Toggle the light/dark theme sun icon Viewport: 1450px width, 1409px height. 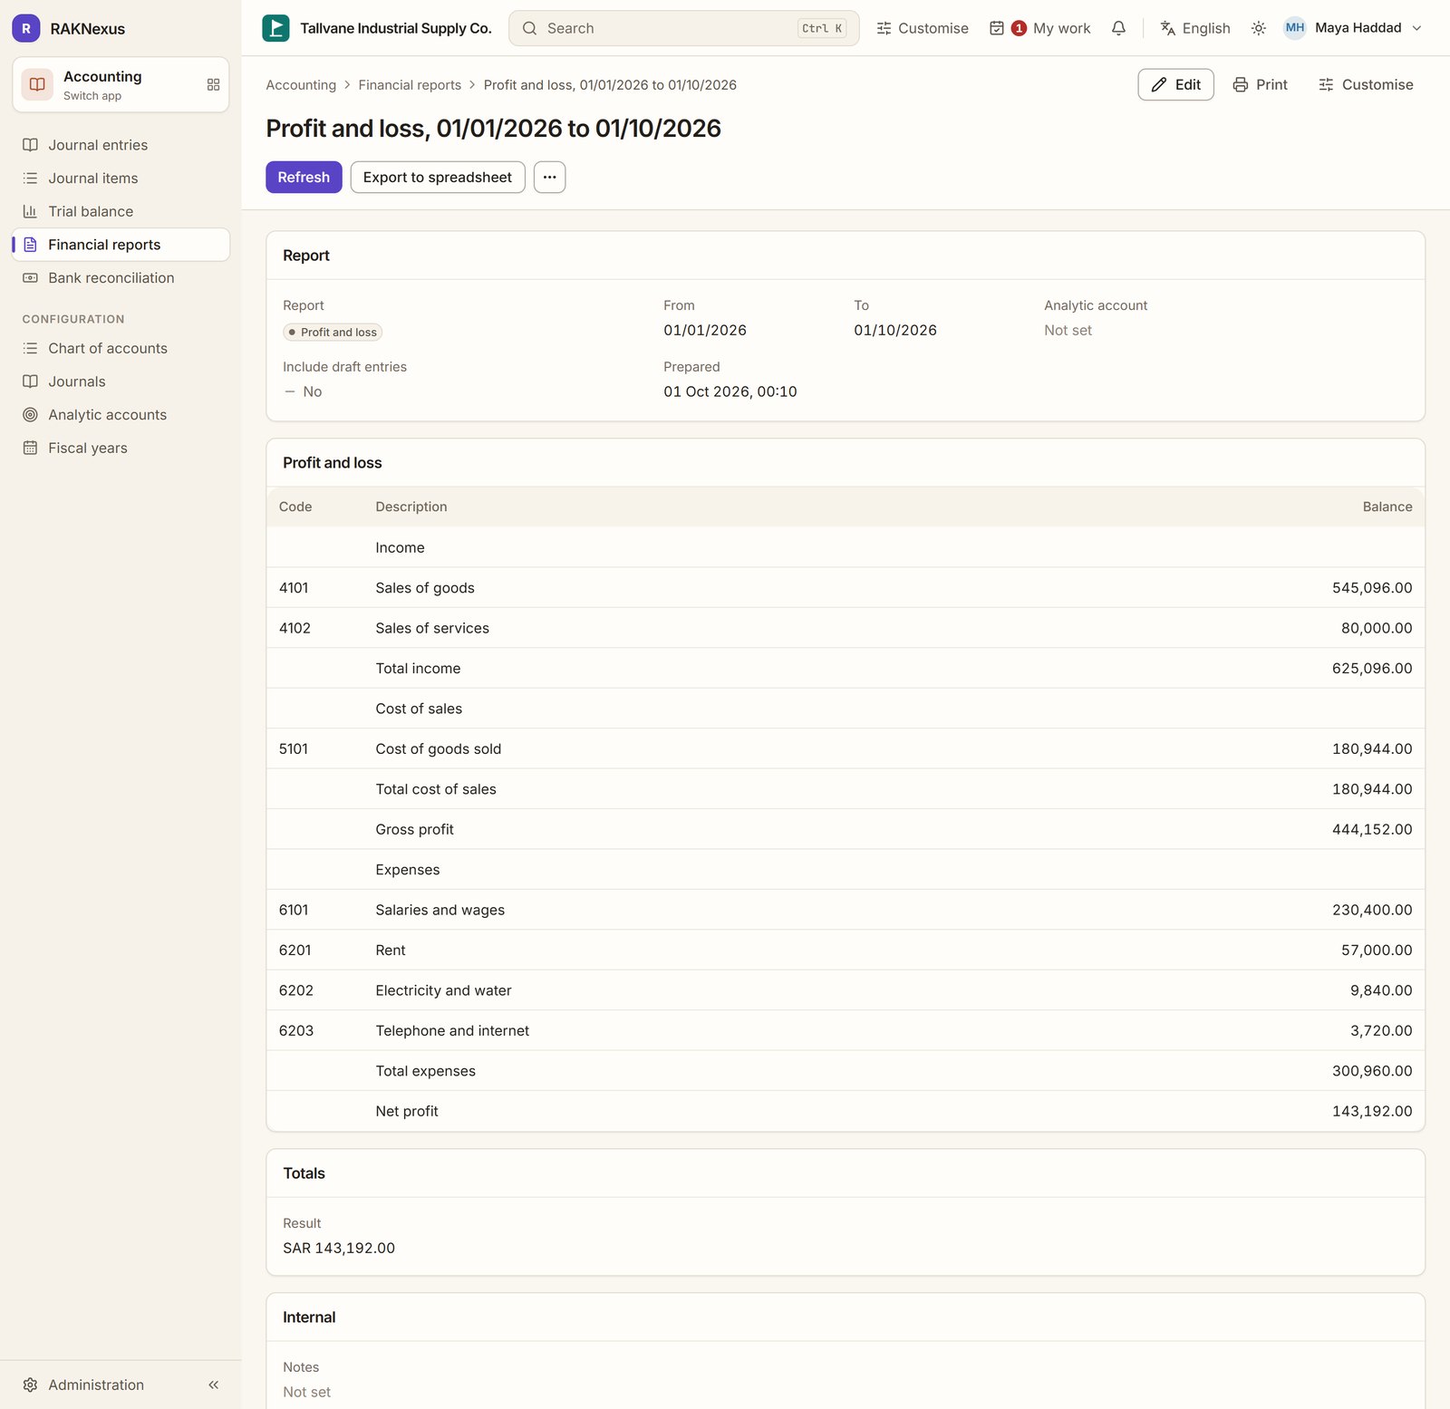pyautogui.click(x=1258, y=28)
